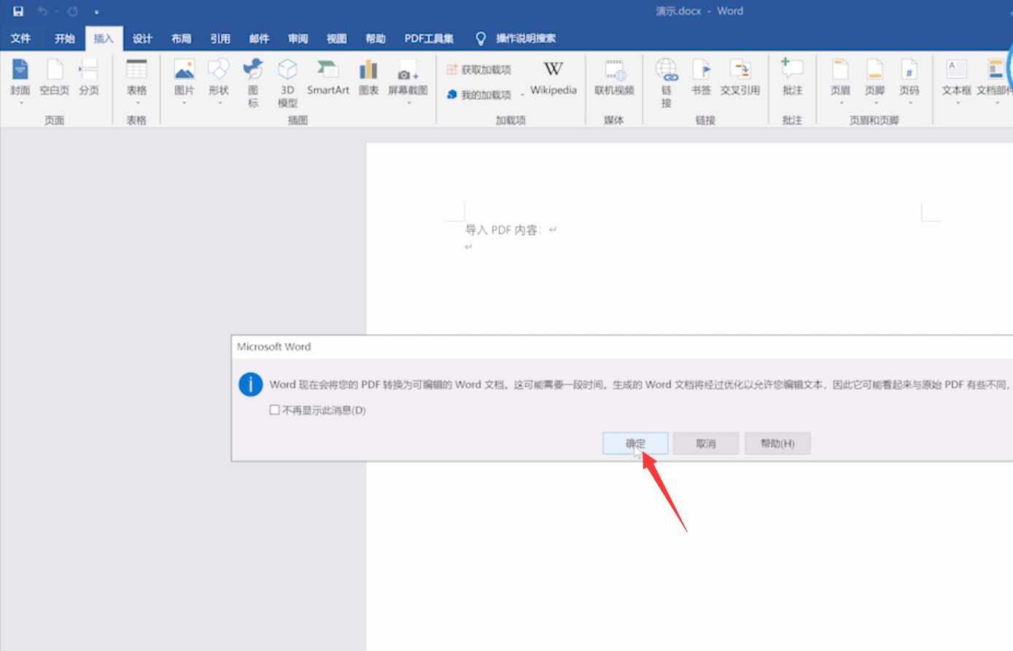
Task: Click Cancel (取消) in the dialog
Action: click(x=706, y=443)
